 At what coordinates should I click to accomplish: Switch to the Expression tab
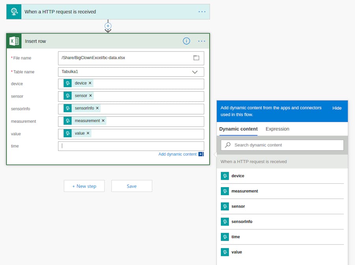tap(277, 129)
